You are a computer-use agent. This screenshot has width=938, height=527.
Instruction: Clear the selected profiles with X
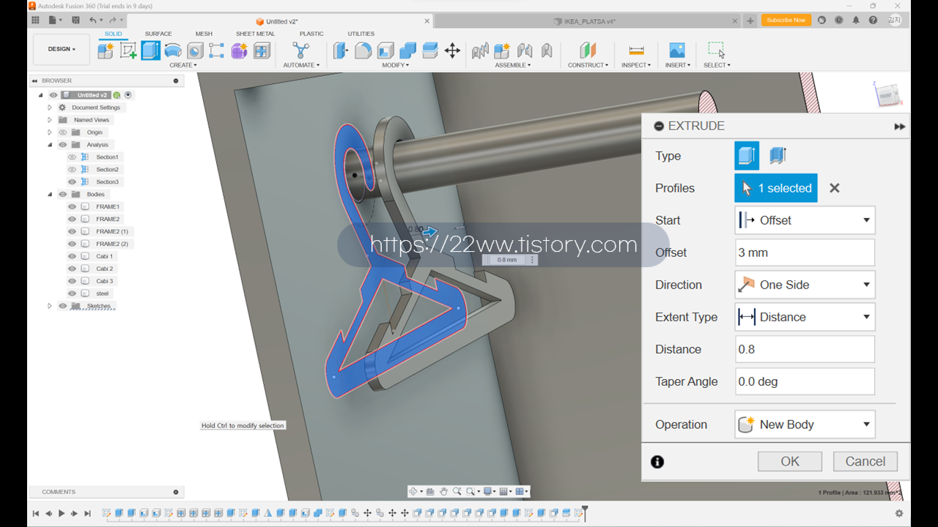(834, 188)
